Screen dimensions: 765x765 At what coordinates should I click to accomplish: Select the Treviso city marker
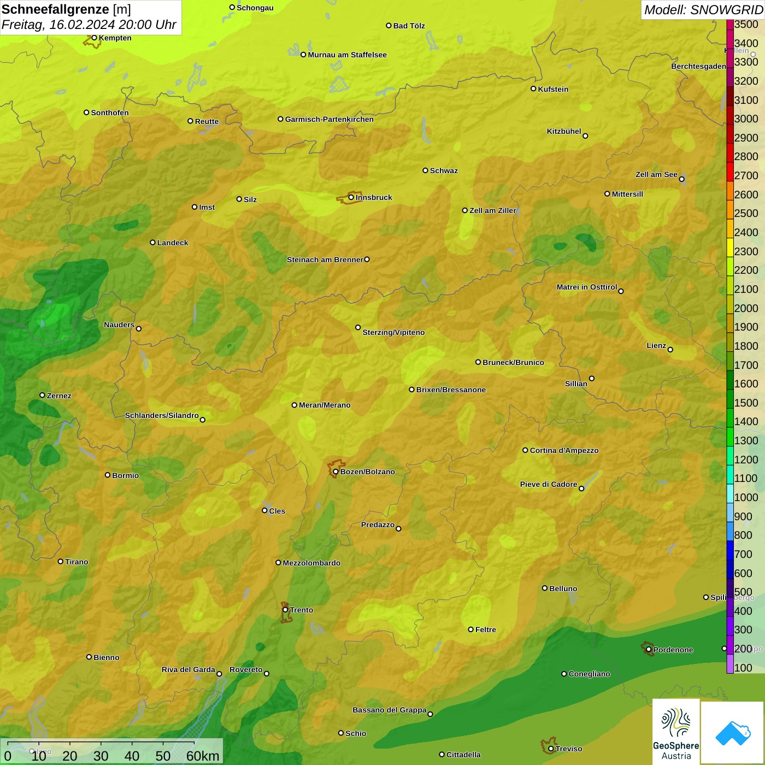pyautogui.click(x=551, y=749)
